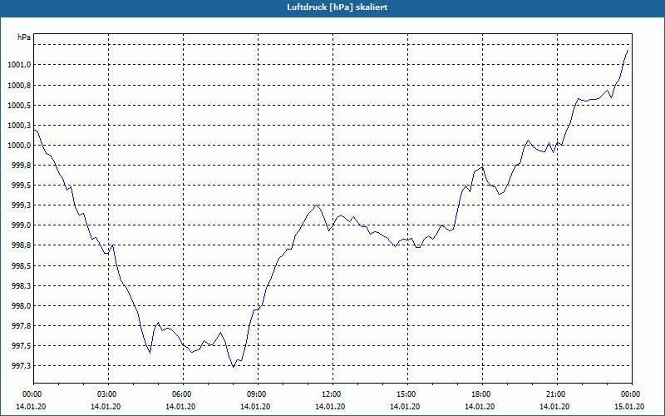Click the 14.01.20 date under 12:00

(330, 407)
